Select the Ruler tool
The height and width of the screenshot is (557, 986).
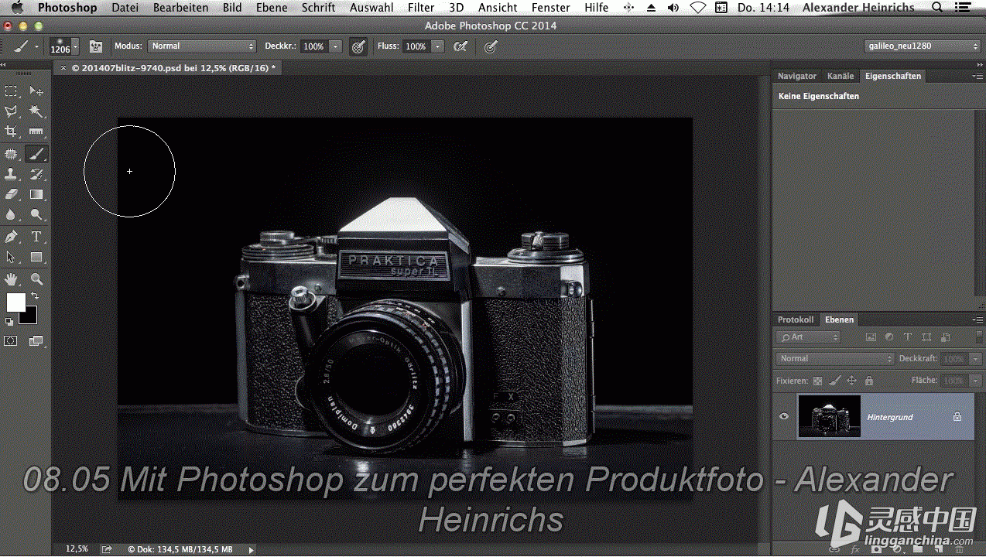click(36, 132)
